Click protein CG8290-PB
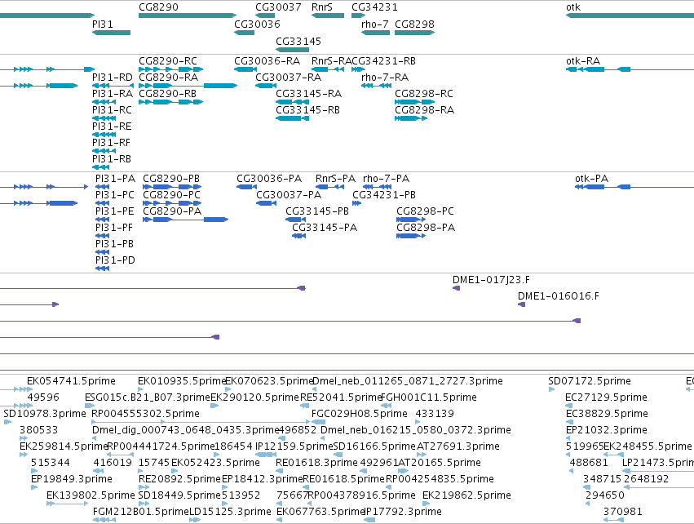694x524 pixels. pyautogui.click(x=172, y=187)
